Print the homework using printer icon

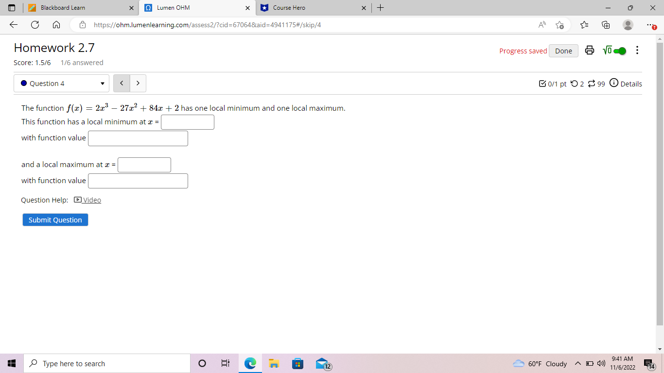tap(590, 51)
